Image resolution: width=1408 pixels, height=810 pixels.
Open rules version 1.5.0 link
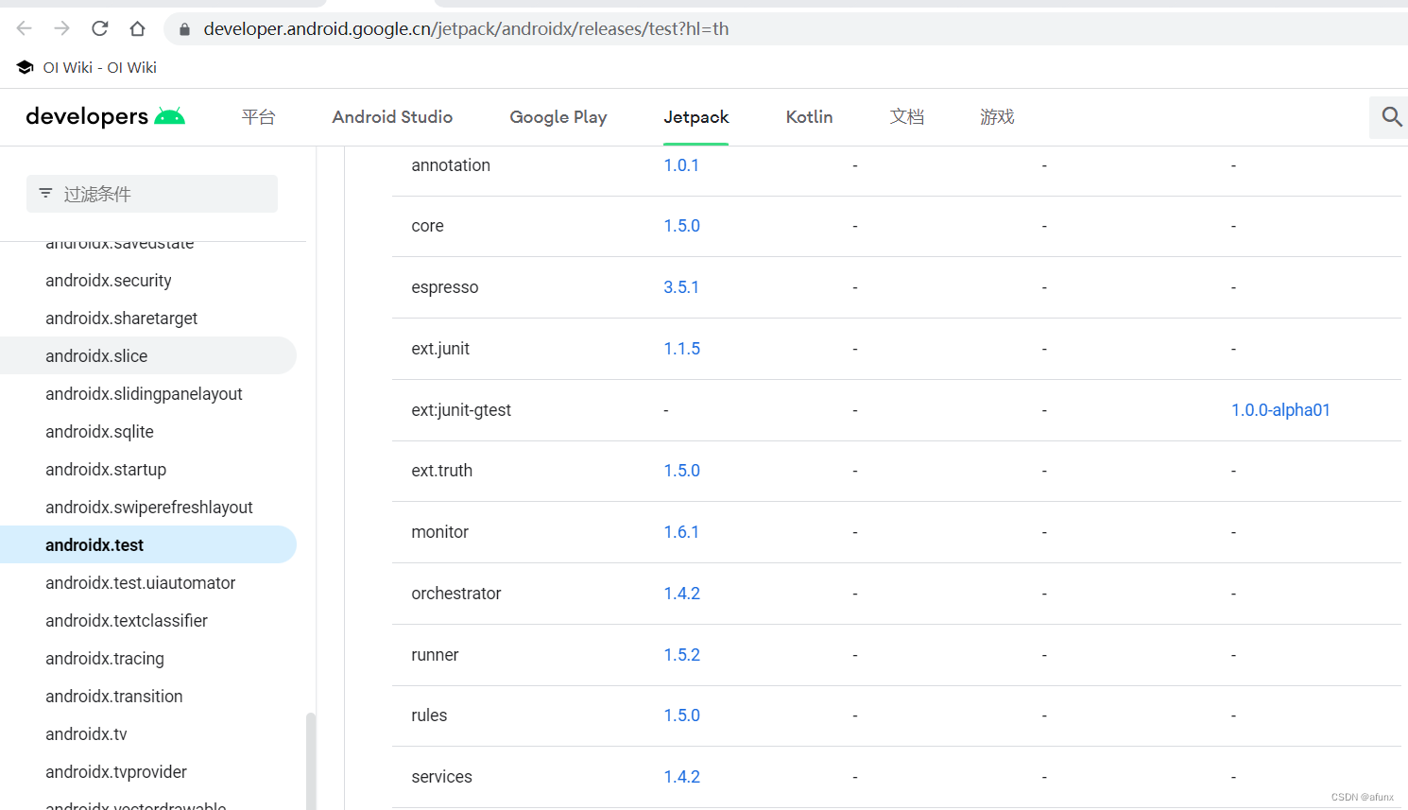[681, 715]
